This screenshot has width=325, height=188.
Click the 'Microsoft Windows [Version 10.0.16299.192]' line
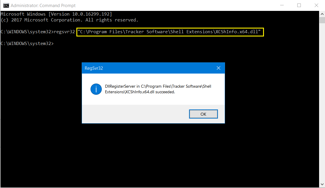(x=56, y=14)
